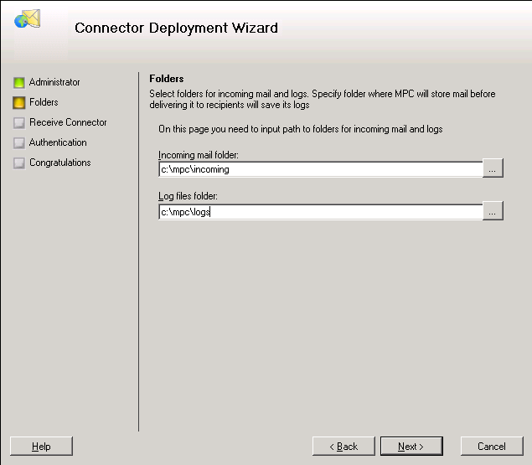
Task: Browse for the incoming mail folder
Action: click(x=493, y=168)
